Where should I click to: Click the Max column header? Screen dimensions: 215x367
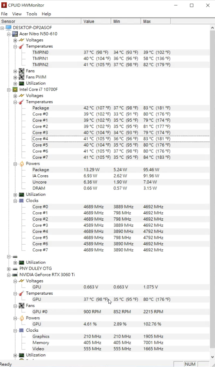pyautogui.click(x=156, y=21)
